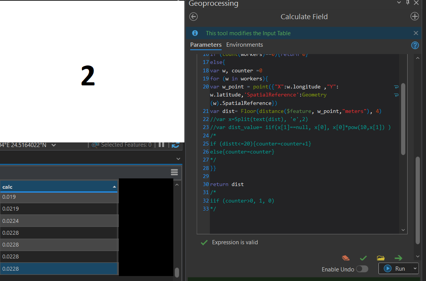Dismiss the Input Table warning banner

[416, 33]
